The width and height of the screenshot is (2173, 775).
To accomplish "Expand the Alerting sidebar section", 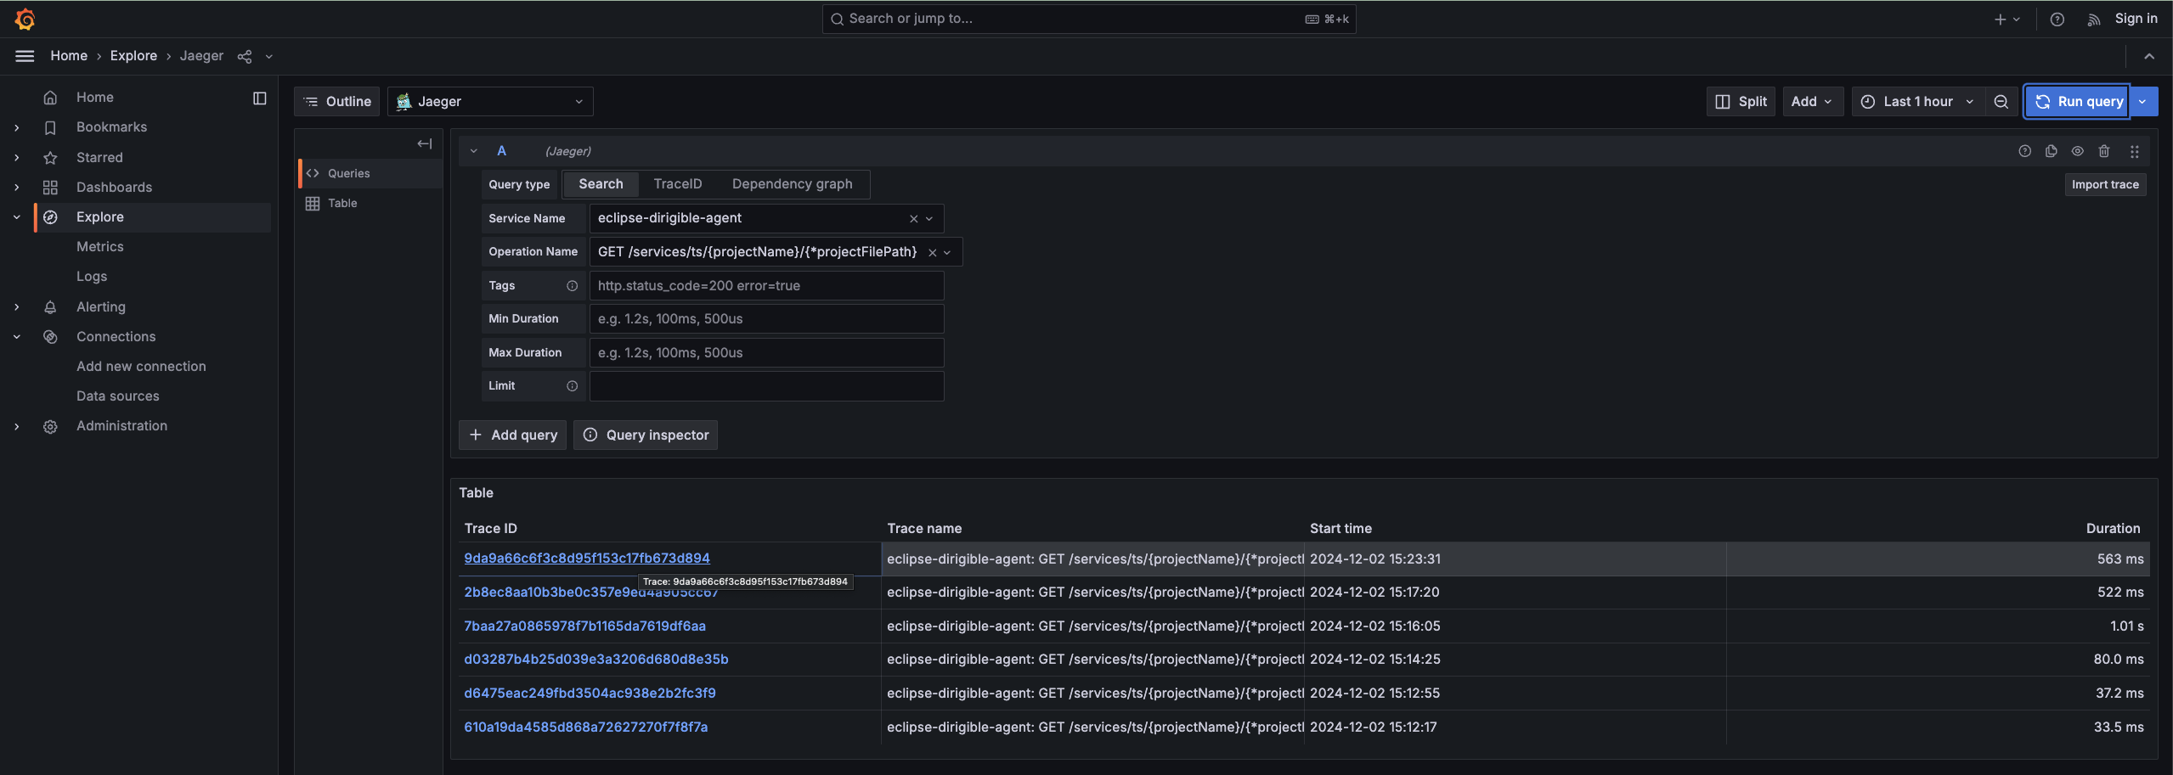I will 17,307.
